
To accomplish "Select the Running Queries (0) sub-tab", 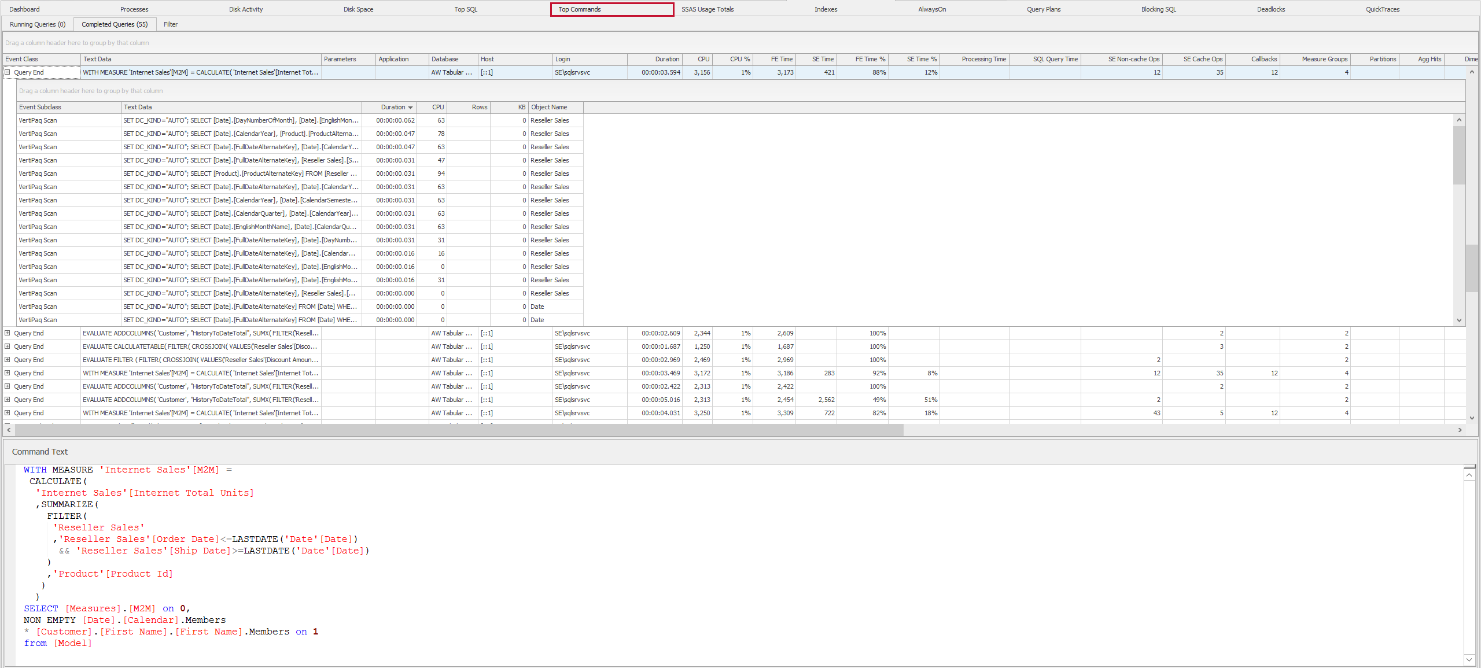I will pyautogui.click(x=37, y=24).
